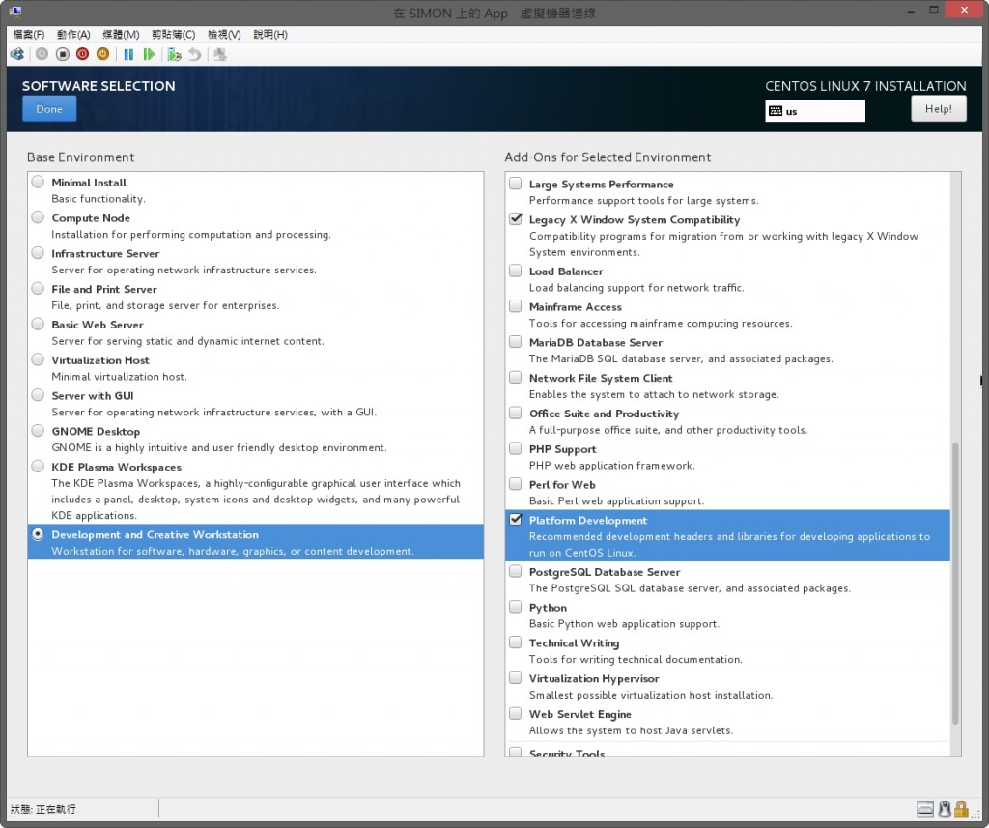
Task: Click the green Reset/resume icon
Action: [x=149, y=54]
